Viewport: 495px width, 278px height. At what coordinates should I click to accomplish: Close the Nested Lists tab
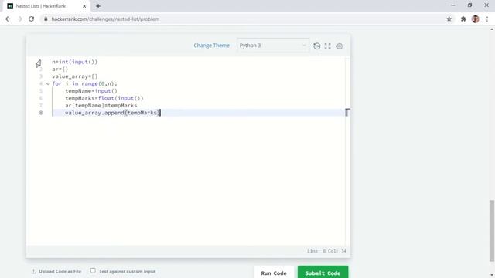[84, 6]
